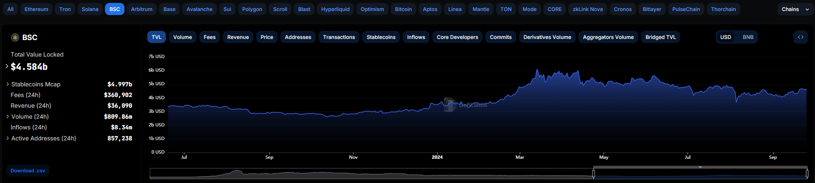
Task: Go to the Blast chain tab
Action: pyautogui.click(x=304, y=9)
